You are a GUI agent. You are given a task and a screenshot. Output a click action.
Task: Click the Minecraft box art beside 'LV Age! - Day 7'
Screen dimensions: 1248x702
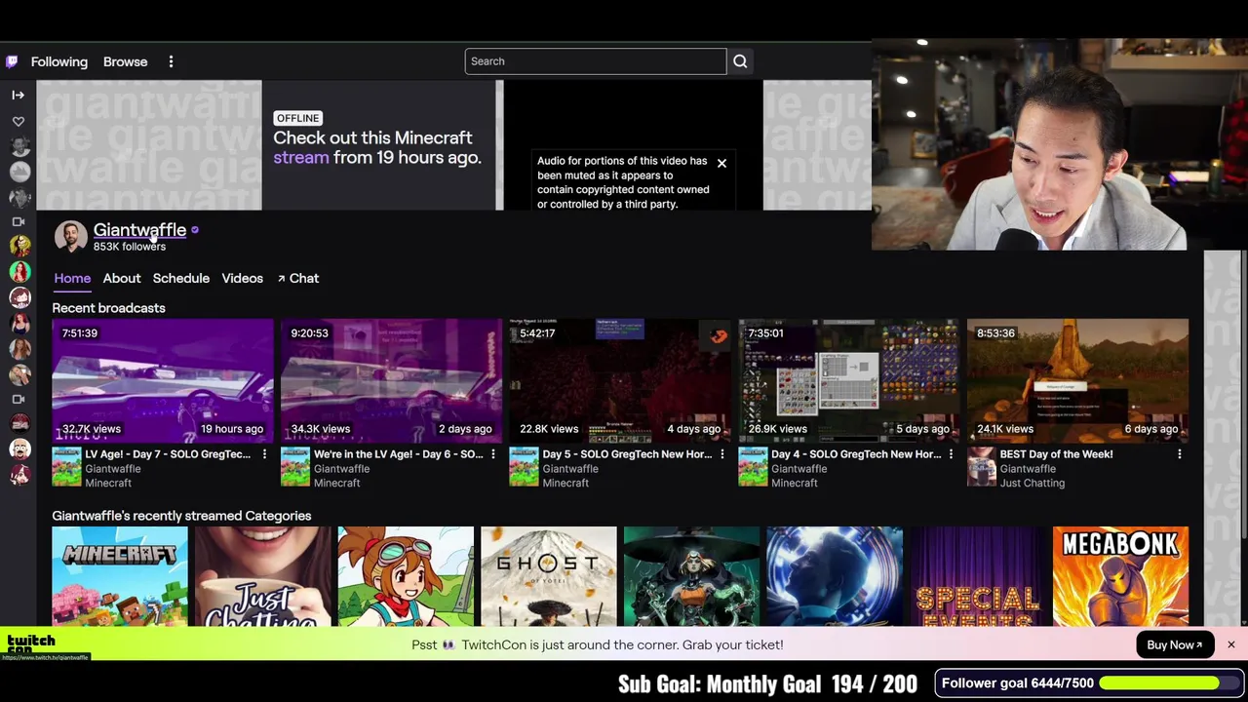click(x=66, y=467)
